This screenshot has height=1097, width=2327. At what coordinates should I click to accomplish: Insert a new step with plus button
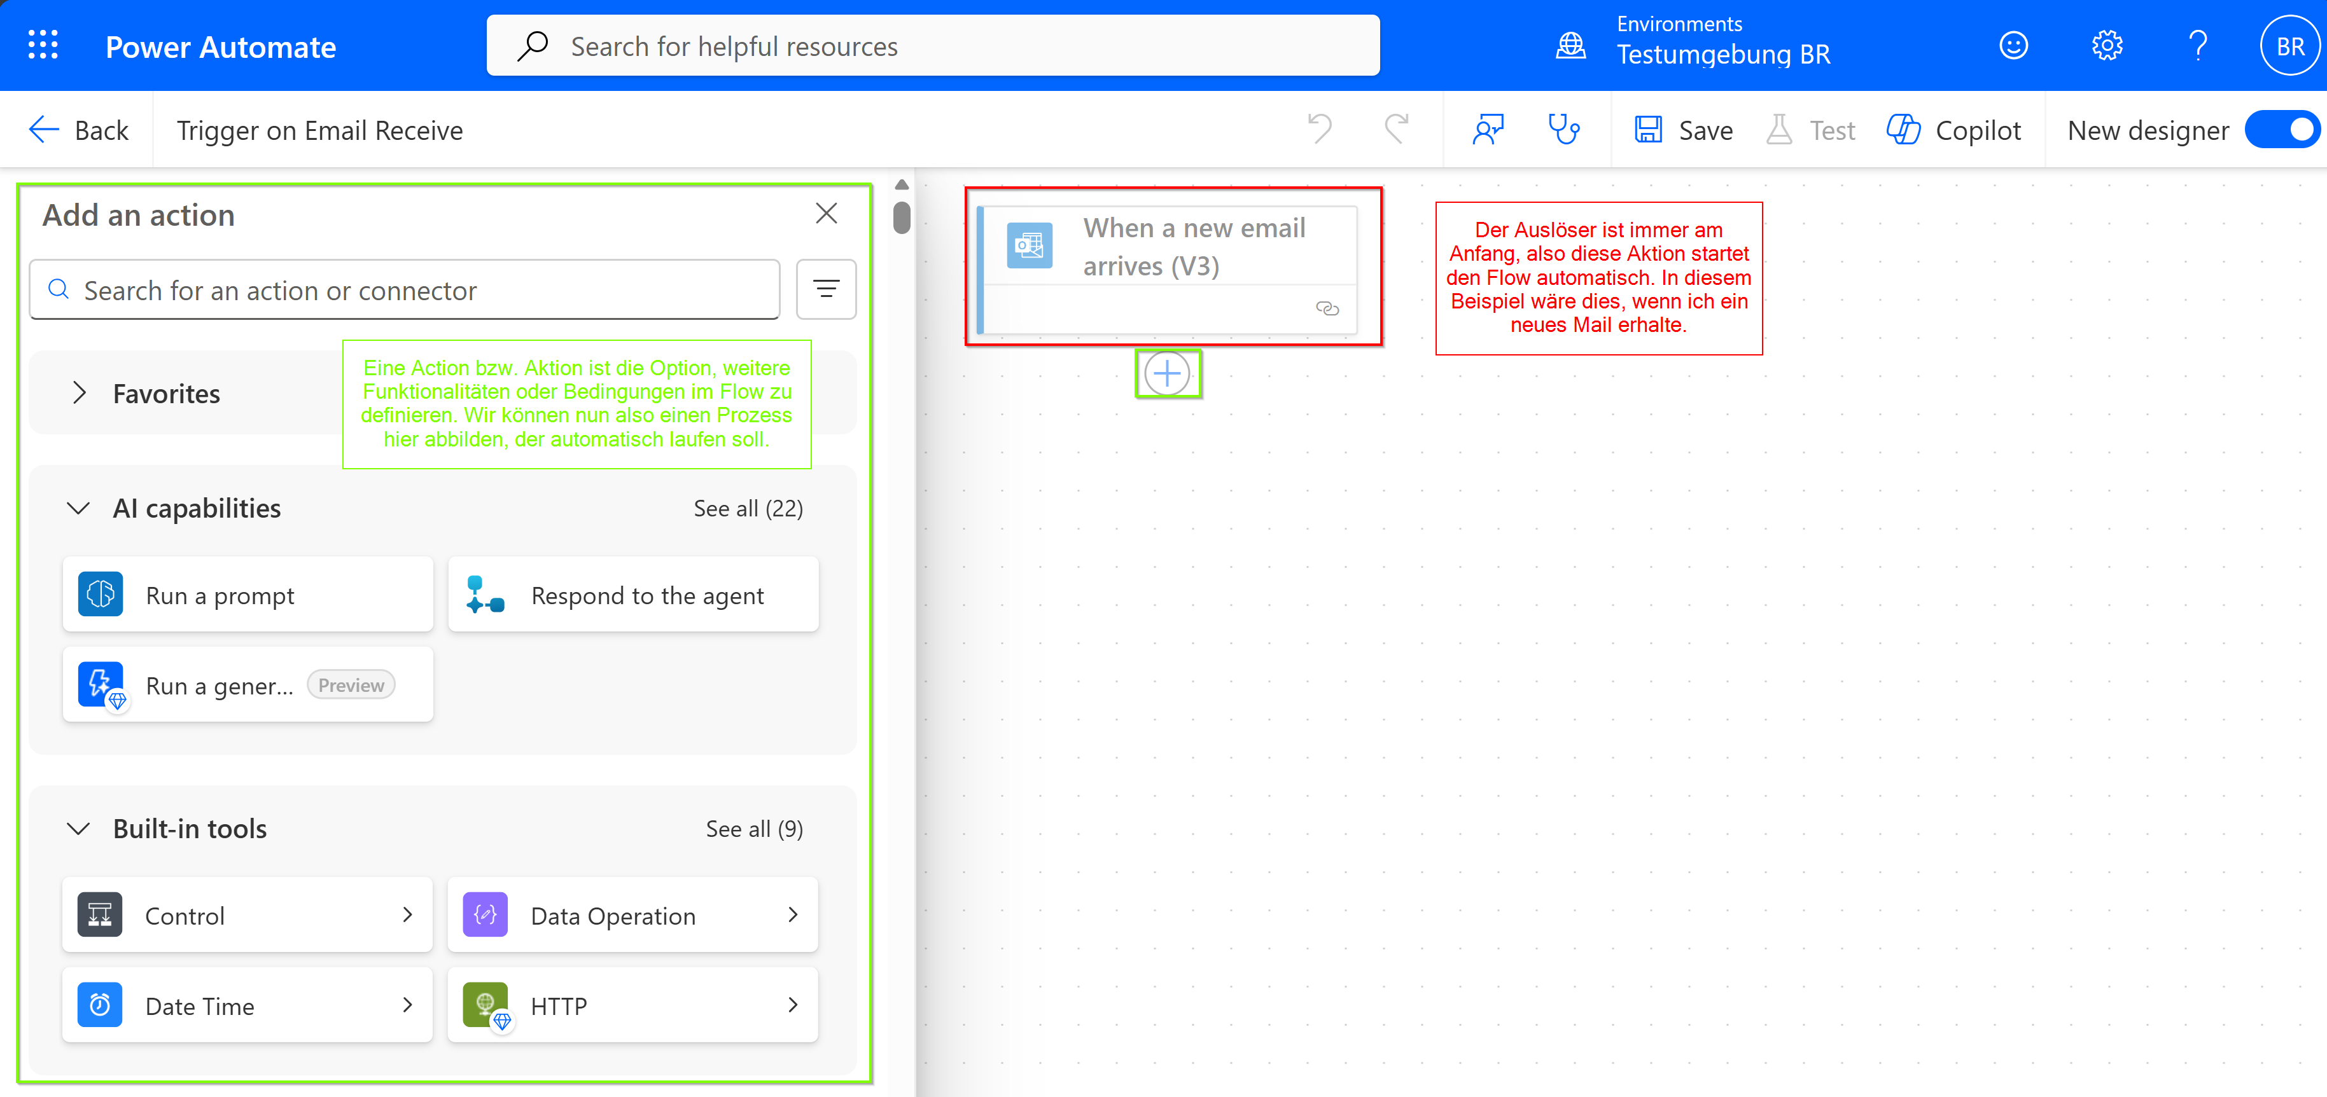[1167, 373]
